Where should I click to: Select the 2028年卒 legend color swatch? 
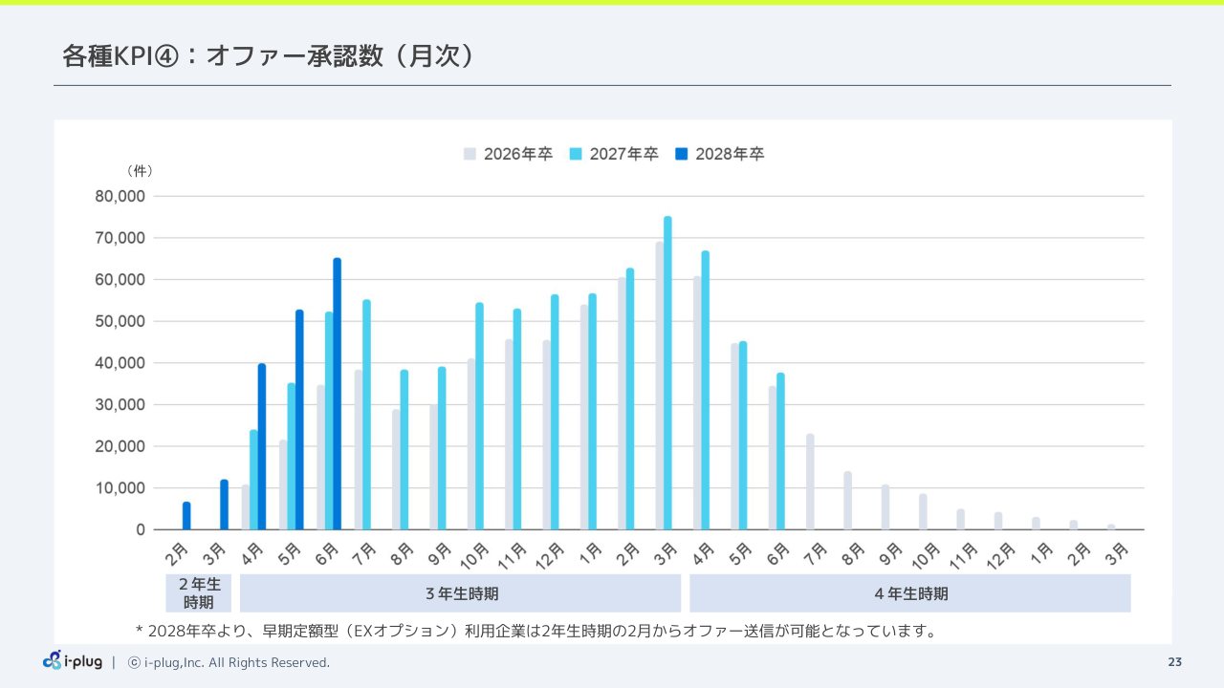[682, 154]
